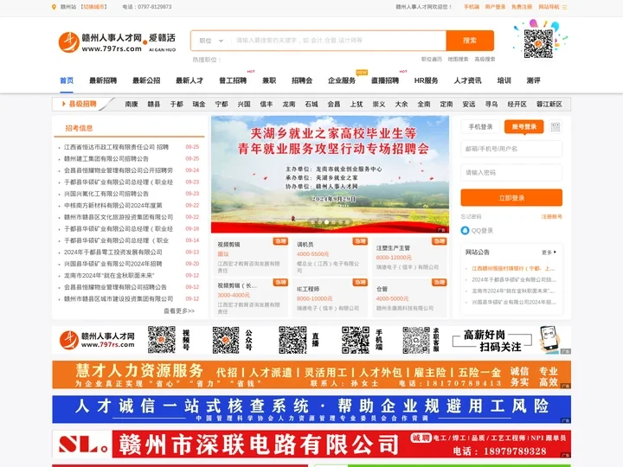This screenshot has height=467, width=623.
Task: Click the 慧才人力资源服务 orange banner
Action: tap(311, 374)
